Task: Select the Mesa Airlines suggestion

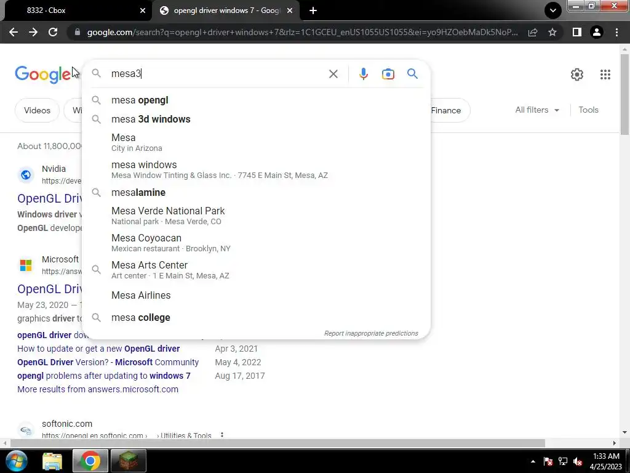Action: [257, 295]
